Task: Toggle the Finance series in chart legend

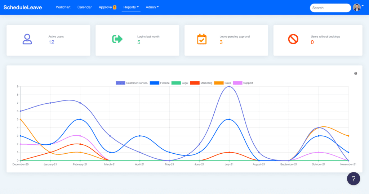Action: [x=159, y=83]
